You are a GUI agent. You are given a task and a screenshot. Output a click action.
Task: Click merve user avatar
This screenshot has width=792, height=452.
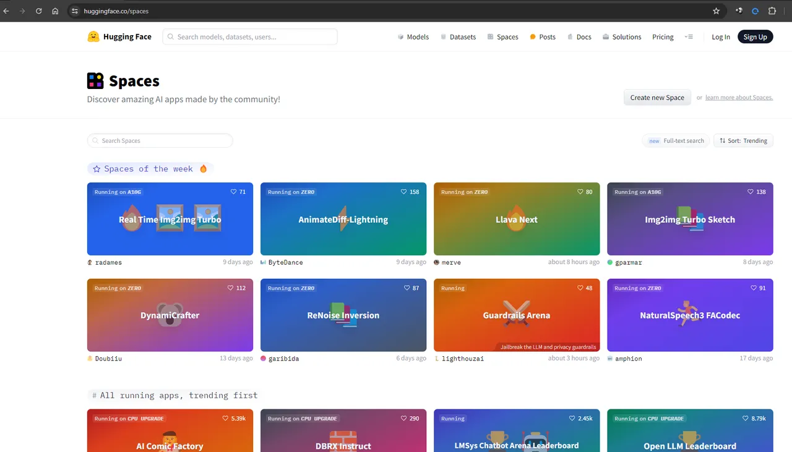click(x=437, y=262)
